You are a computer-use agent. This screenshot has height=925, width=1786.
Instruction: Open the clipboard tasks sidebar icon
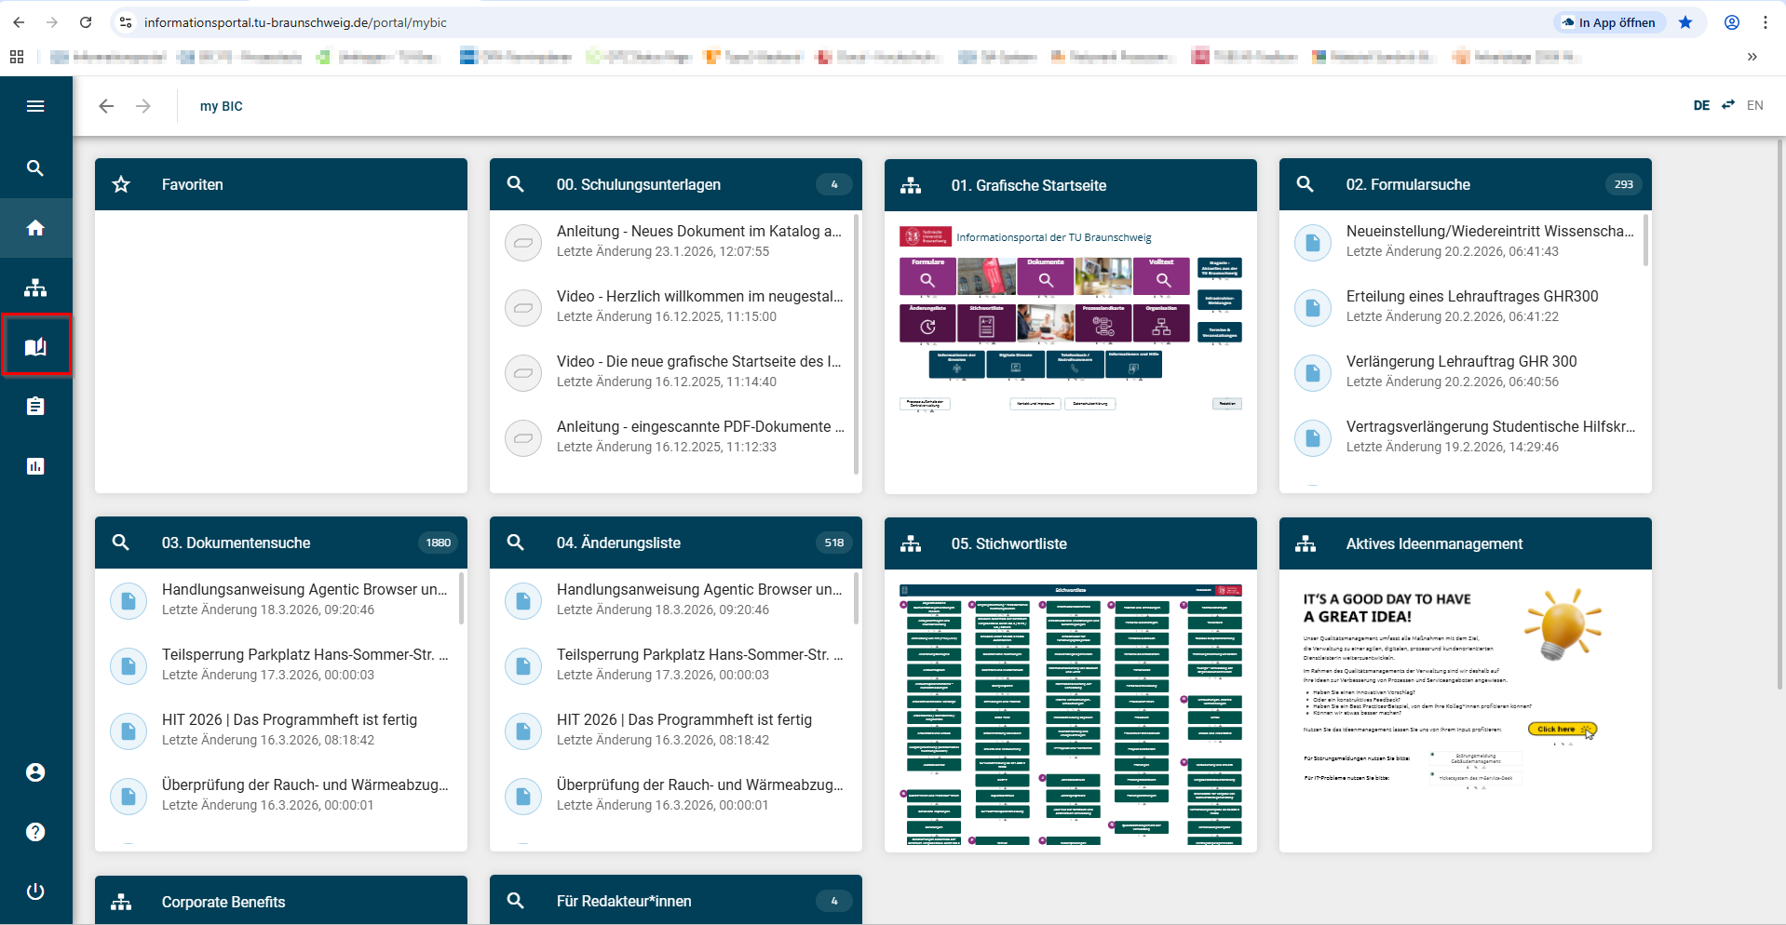click(x=35, y=407)
